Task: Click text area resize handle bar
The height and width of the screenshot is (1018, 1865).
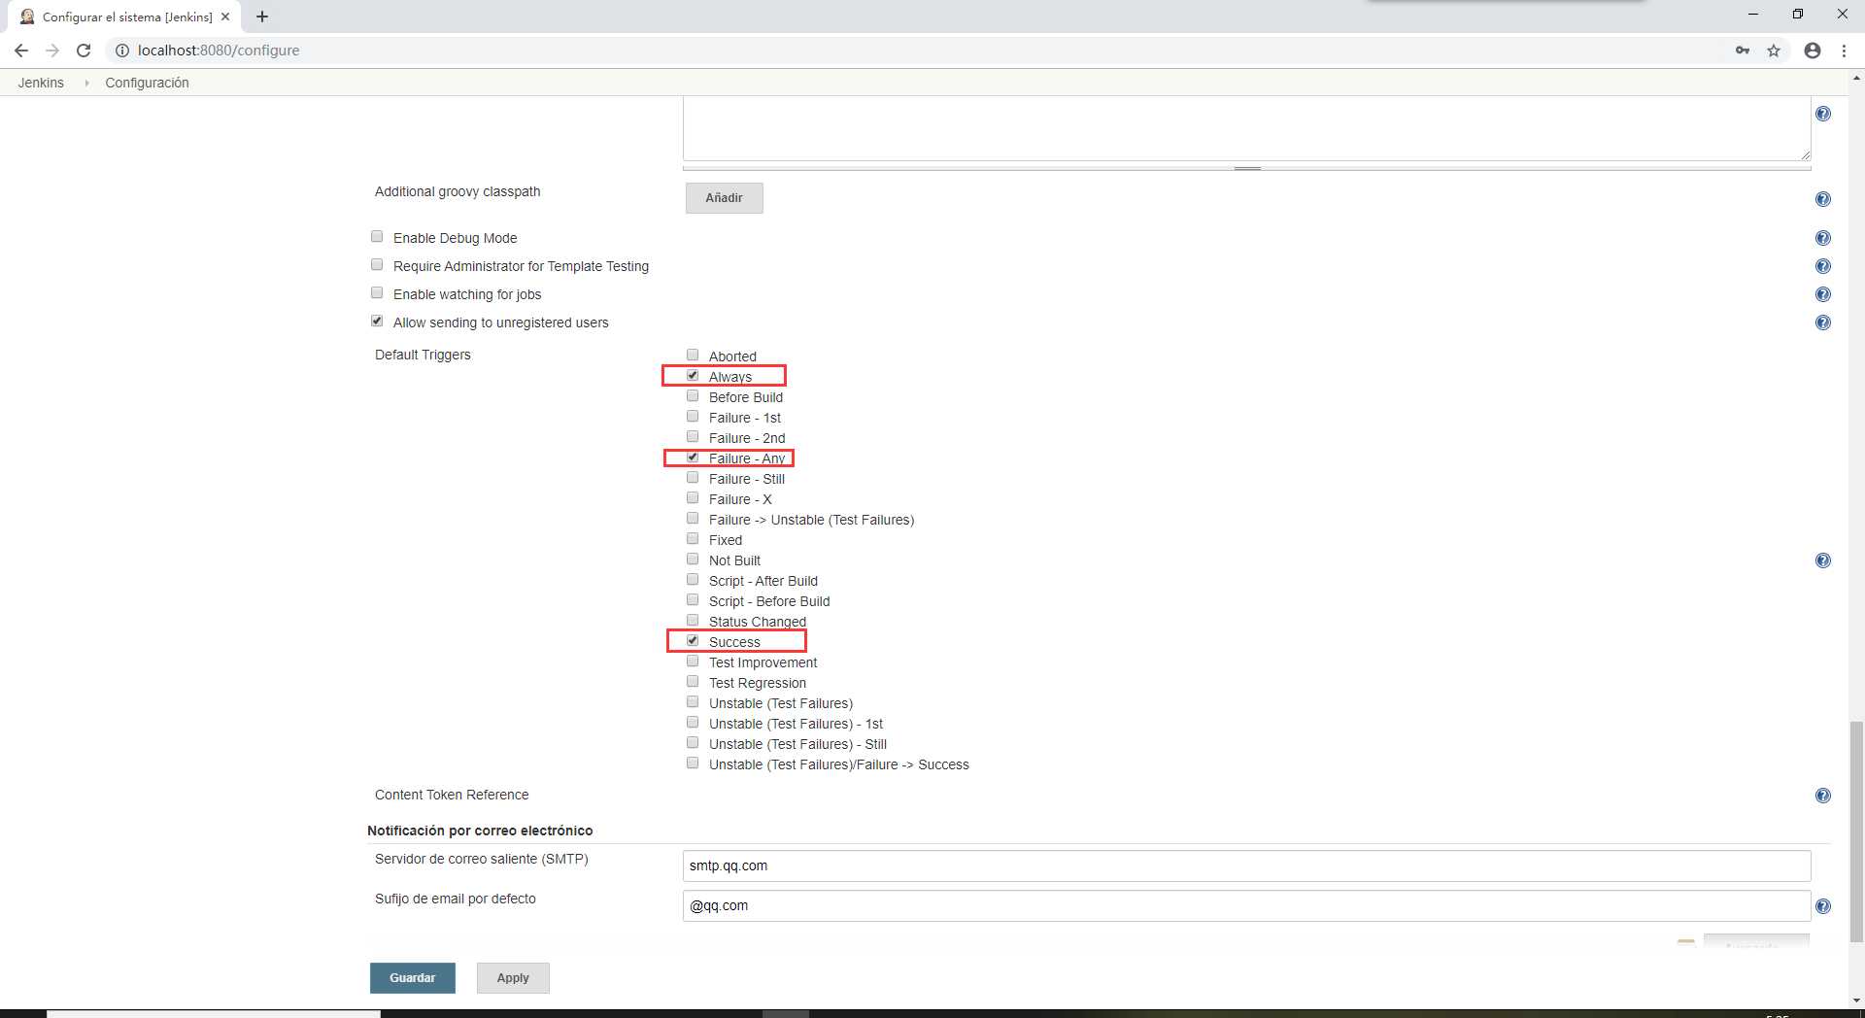Action: point(1247,168)
